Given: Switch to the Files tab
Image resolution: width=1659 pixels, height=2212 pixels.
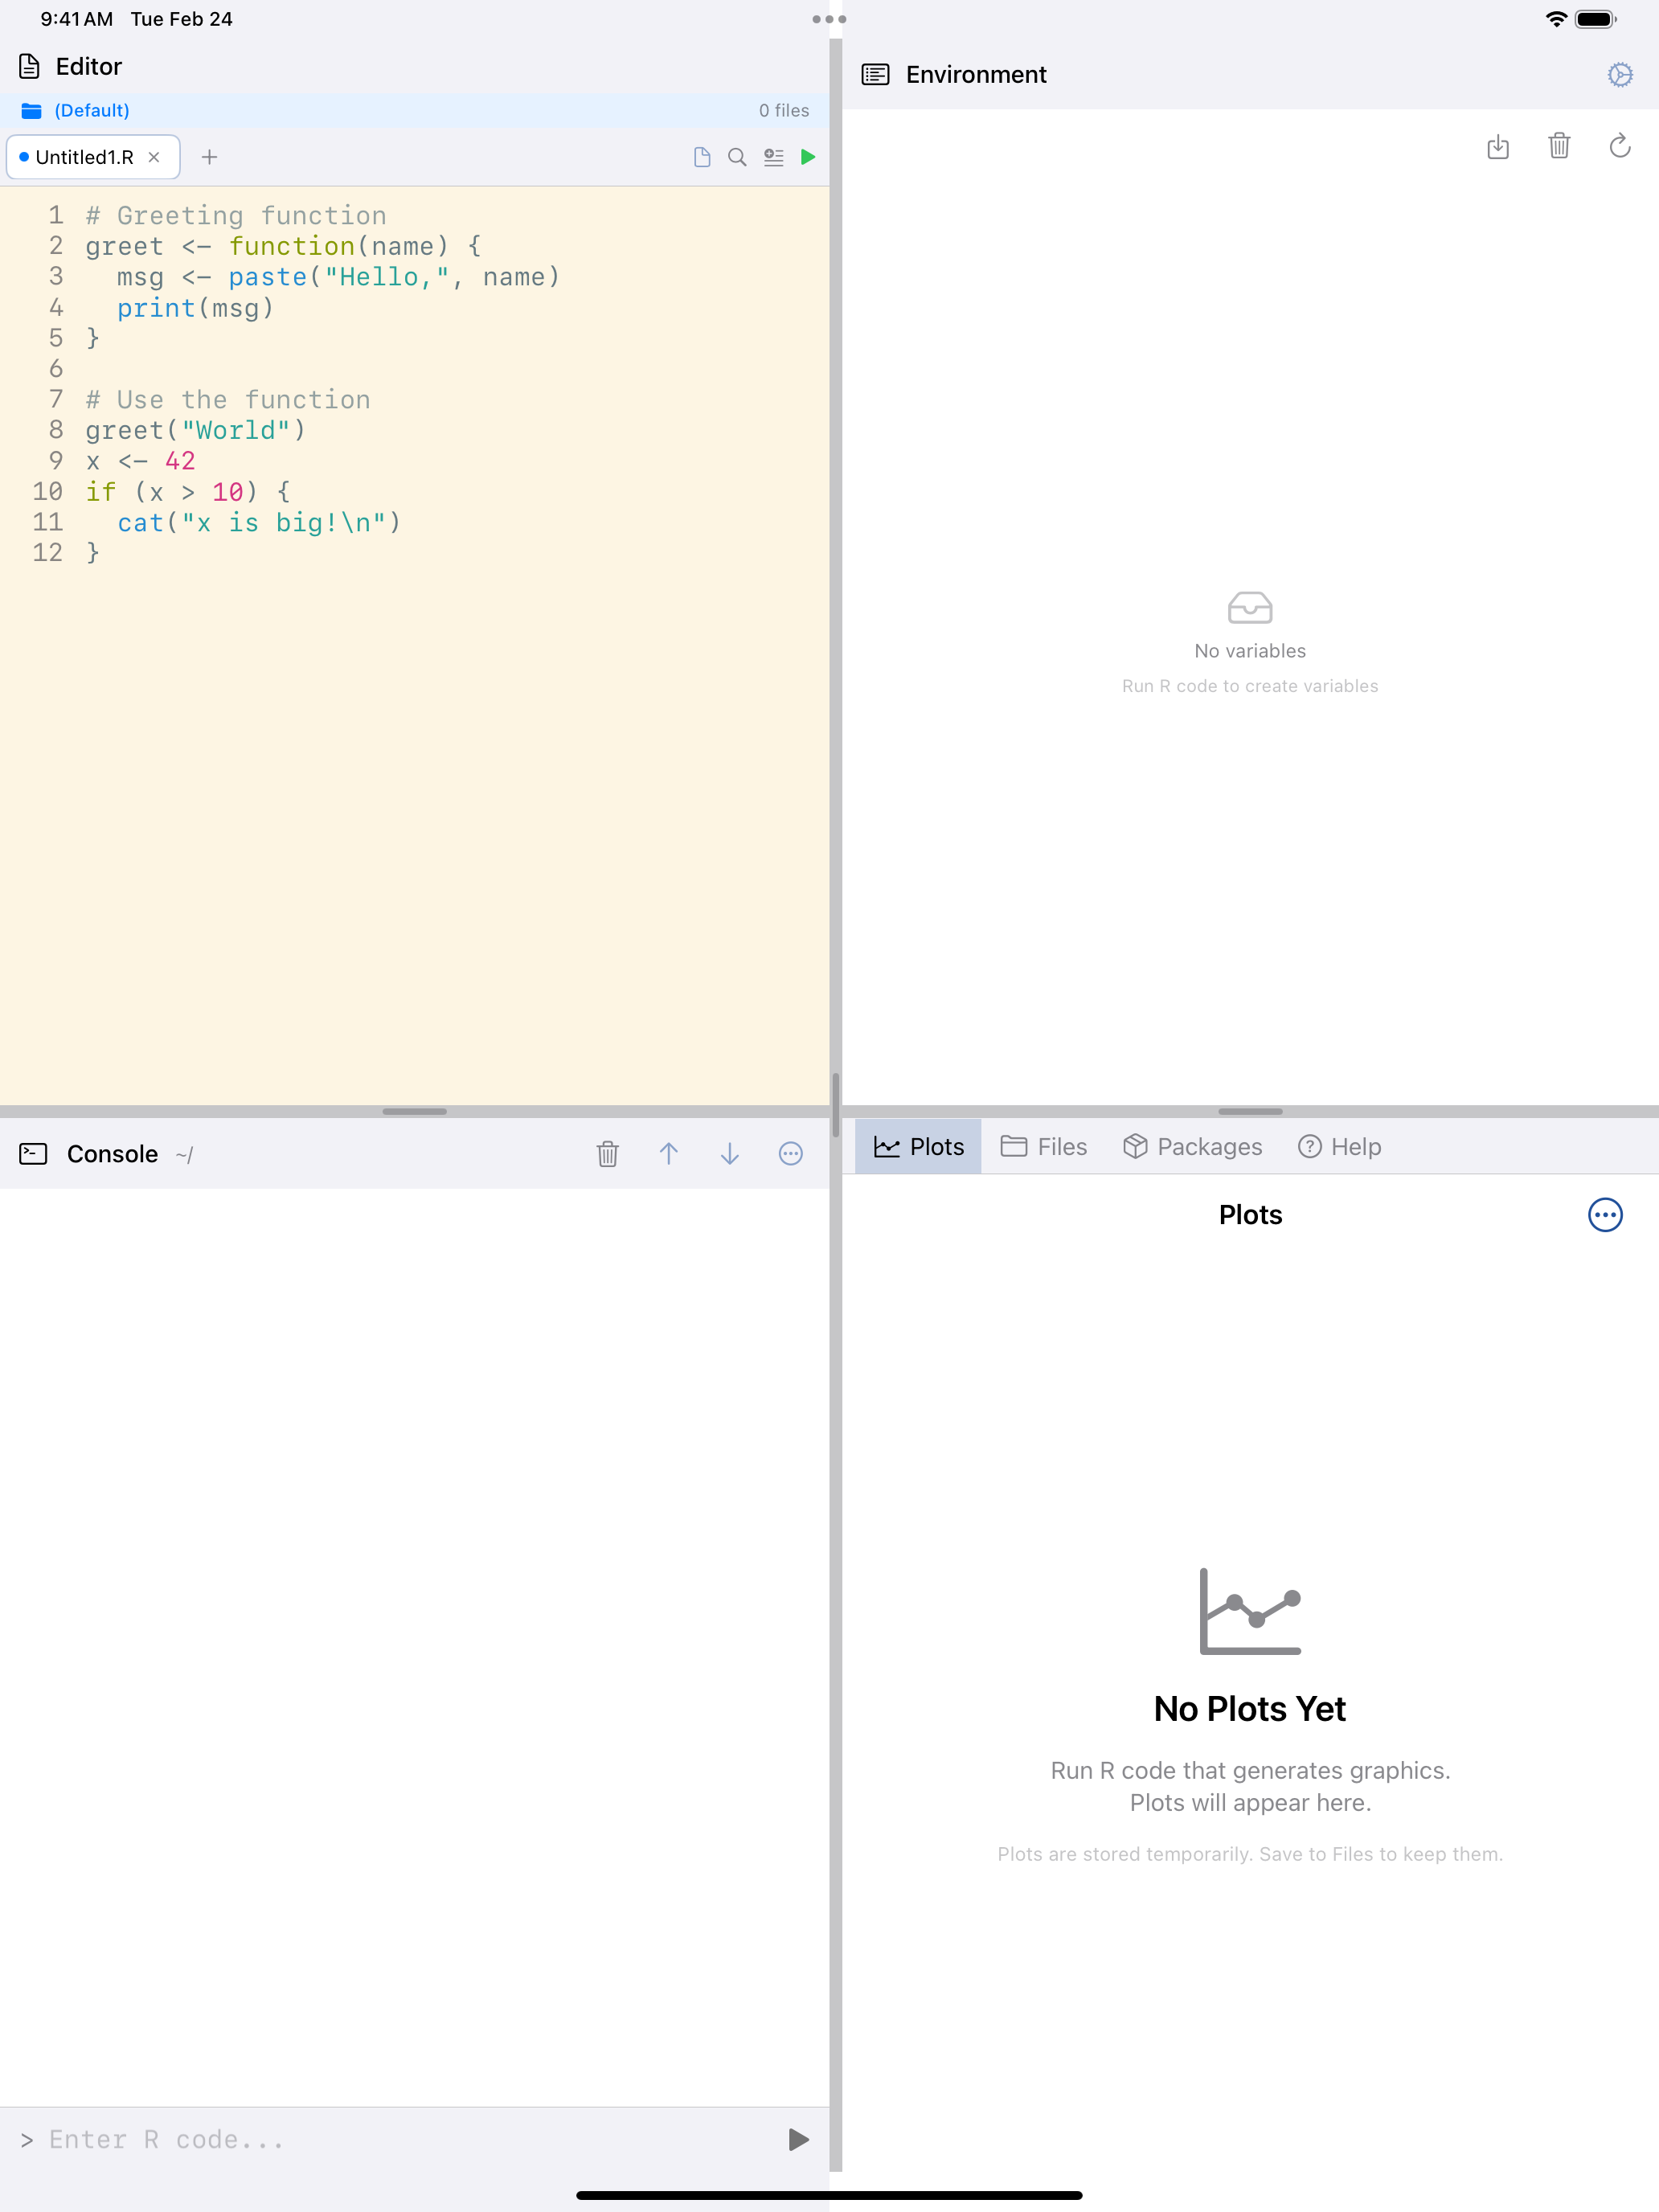Looking at the screenshot, I should pos(1044,1147).
